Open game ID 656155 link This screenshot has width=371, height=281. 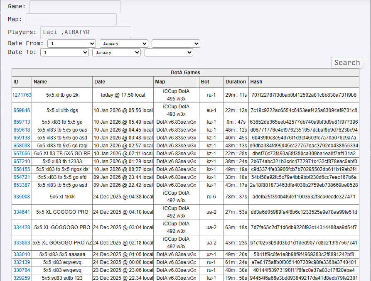coord(22,169)
